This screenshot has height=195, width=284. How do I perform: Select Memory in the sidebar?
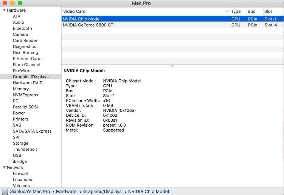coord(21,89)
